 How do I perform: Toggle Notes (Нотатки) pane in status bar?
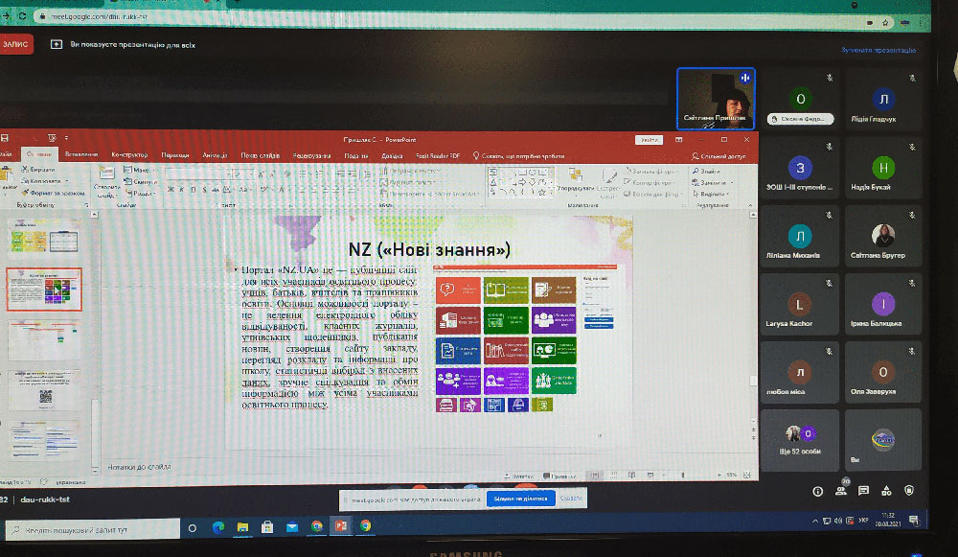click(x=518, y=476)
